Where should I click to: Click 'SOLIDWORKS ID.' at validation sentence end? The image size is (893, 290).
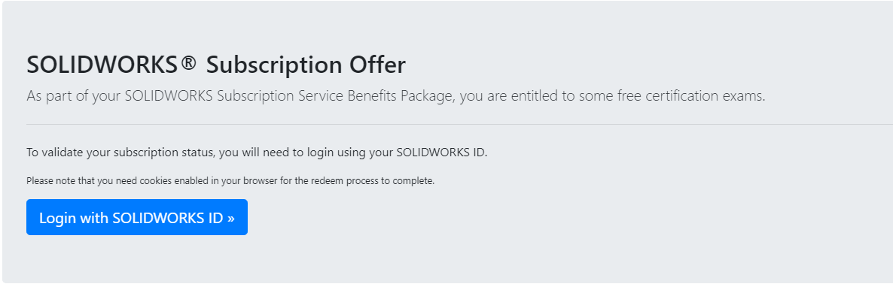[x=442, y=153]
